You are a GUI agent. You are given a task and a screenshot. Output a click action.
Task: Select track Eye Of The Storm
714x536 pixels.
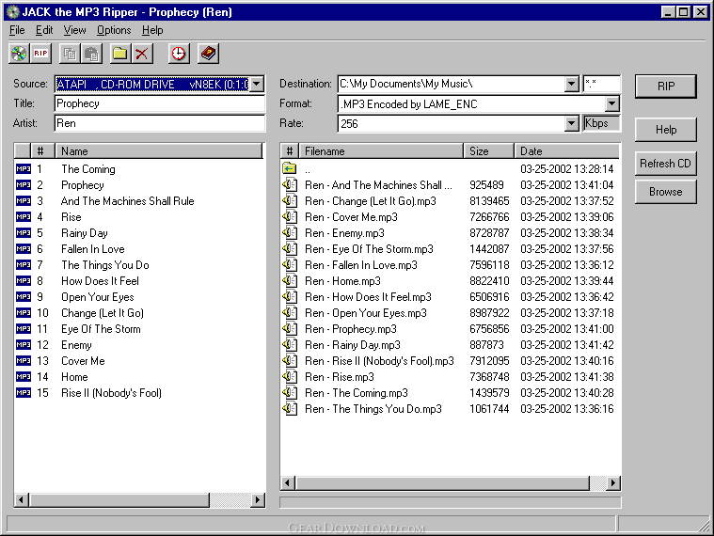click(x=101, y=329)
